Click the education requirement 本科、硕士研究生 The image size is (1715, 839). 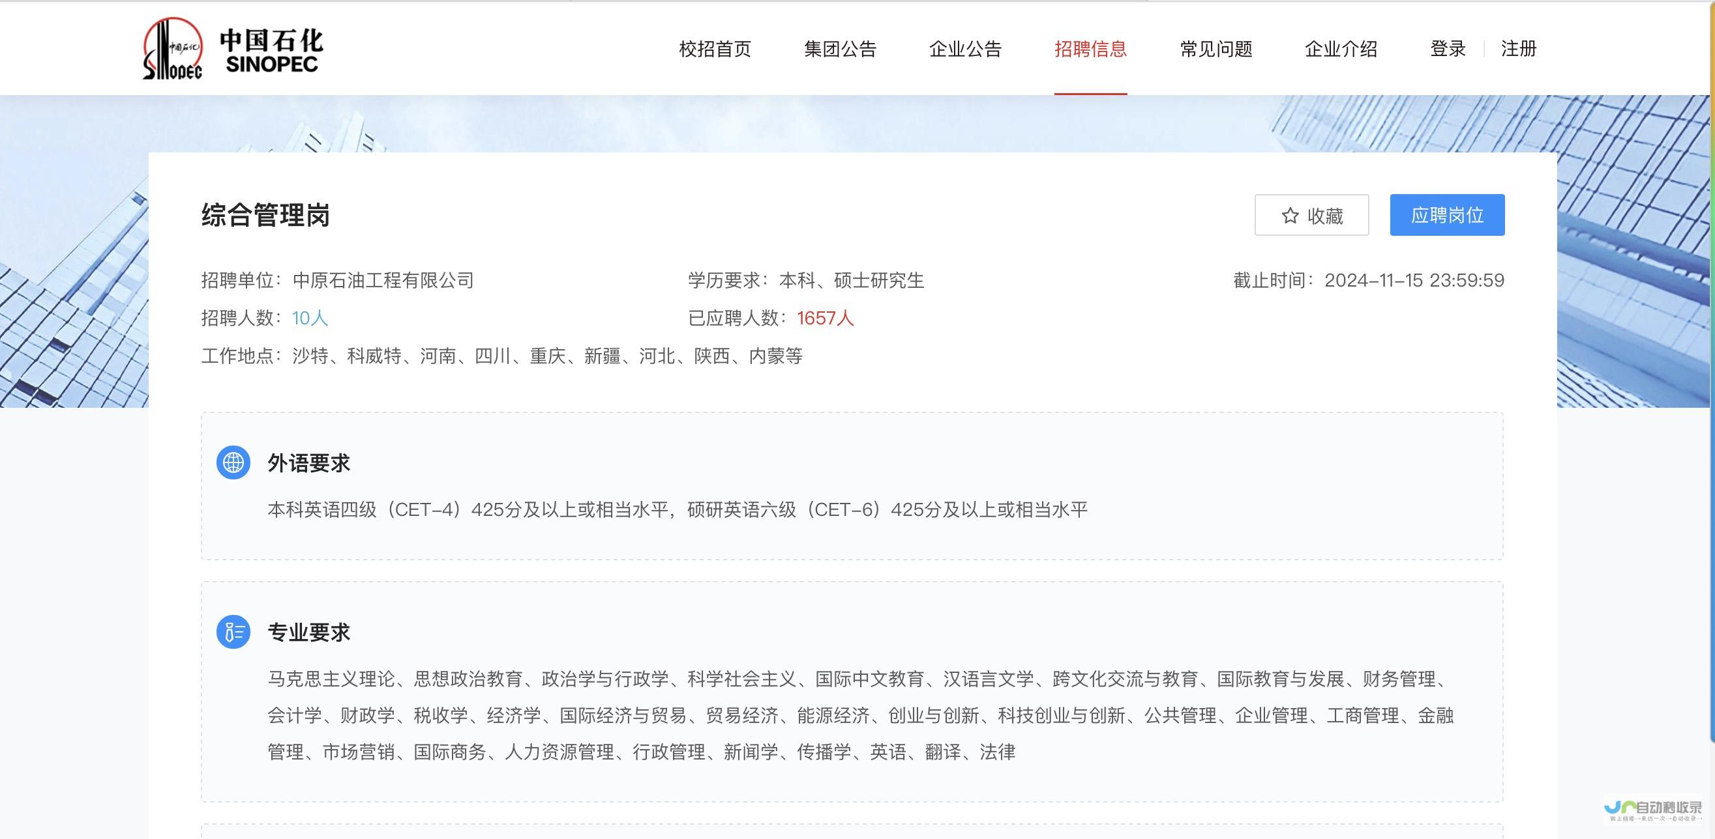852,281
